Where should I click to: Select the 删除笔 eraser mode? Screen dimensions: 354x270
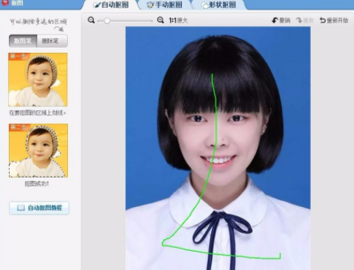click(x=52, y=41)
